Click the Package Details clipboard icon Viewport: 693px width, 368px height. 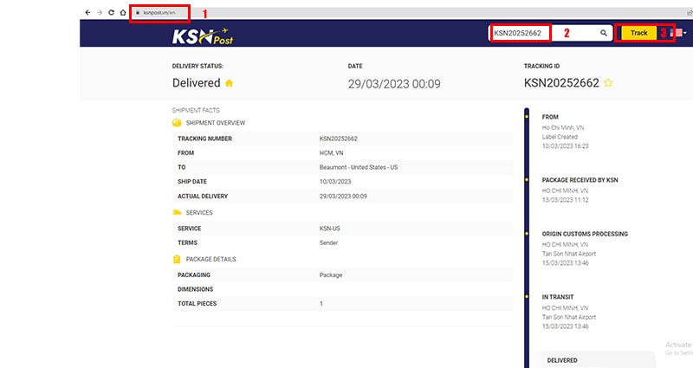pyautogui.click(x=177, y=259)
